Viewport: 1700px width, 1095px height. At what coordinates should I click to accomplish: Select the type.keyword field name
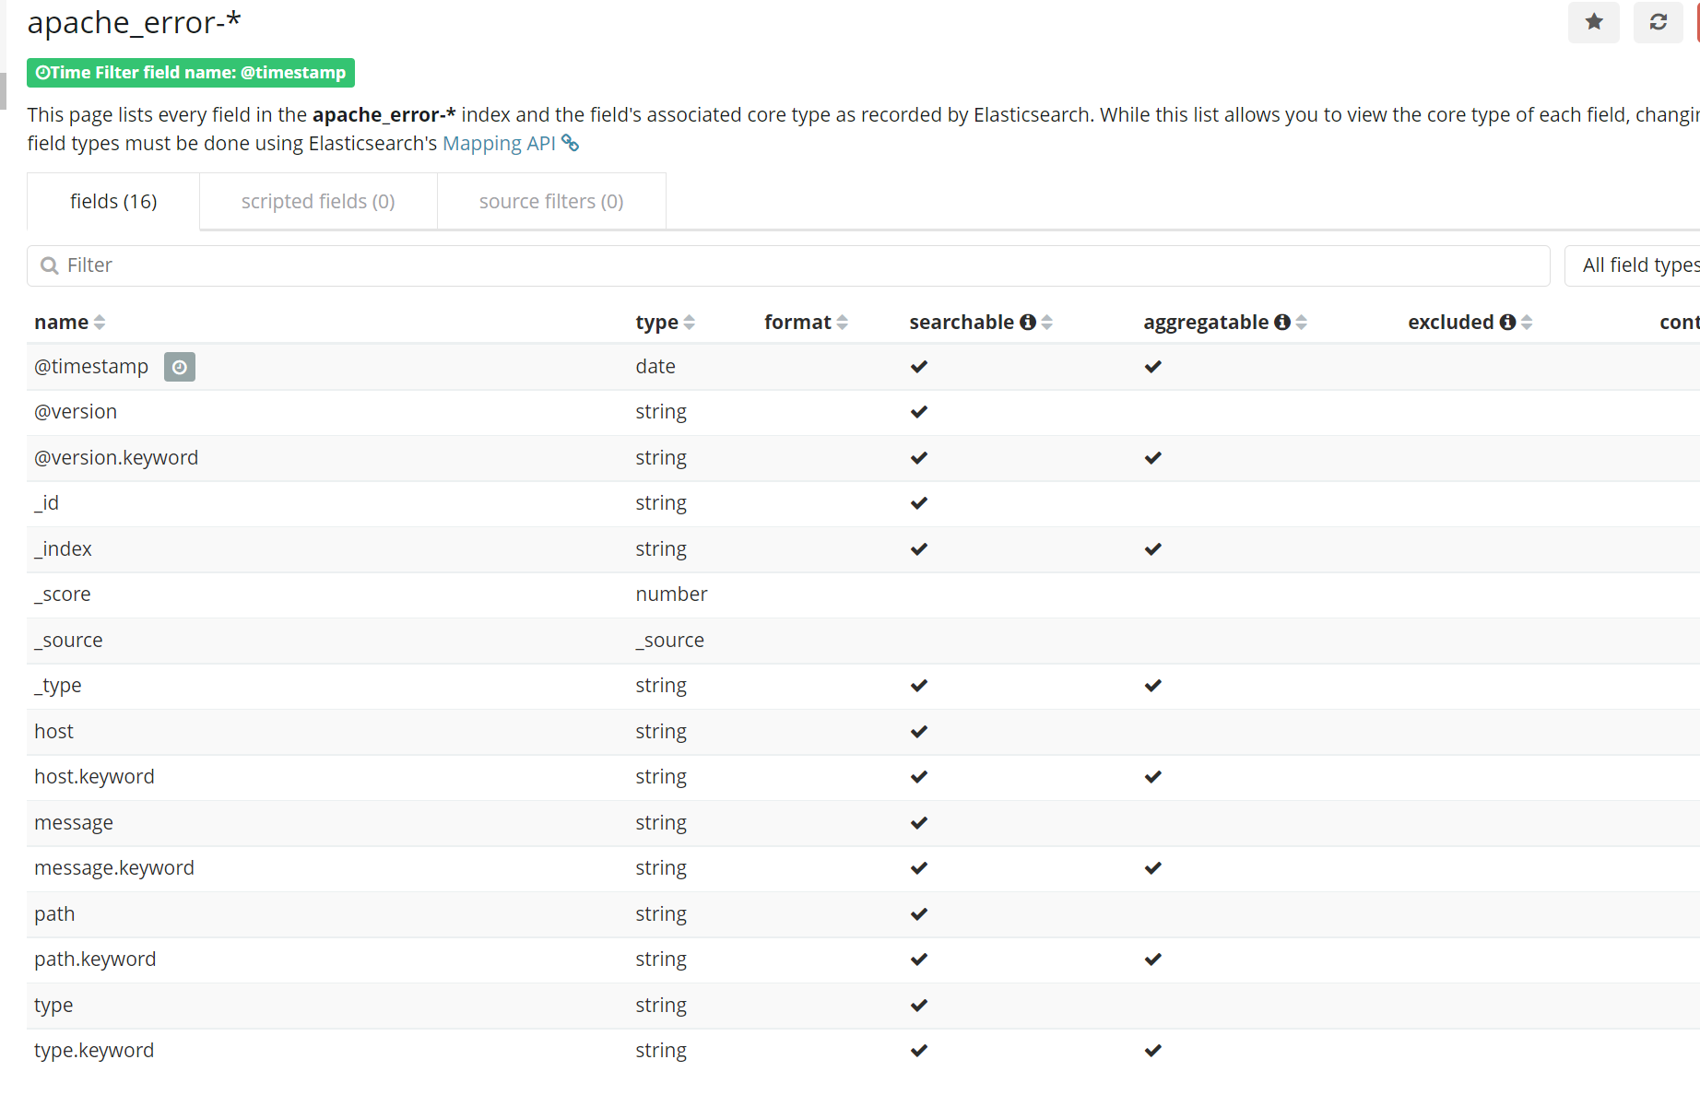94,1051
